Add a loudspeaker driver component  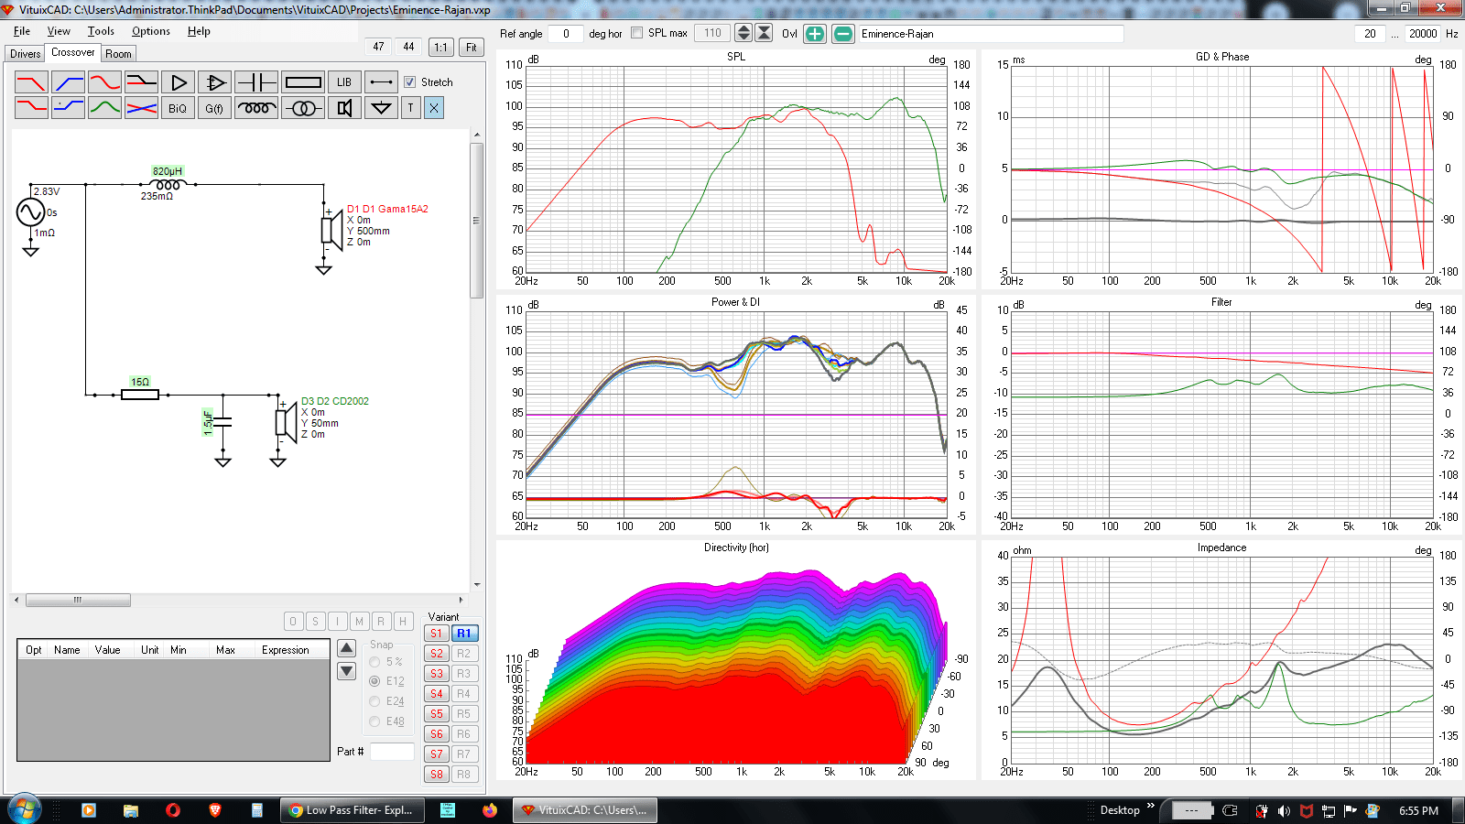pyautogui.click(x=344, y=108)
